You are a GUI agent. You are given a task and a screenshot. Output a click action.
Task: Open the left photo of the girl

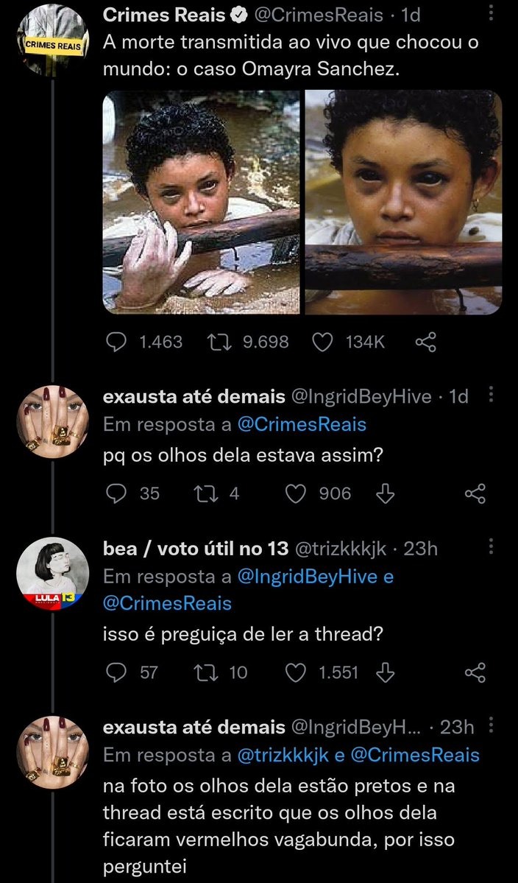[x=201, y=202]
